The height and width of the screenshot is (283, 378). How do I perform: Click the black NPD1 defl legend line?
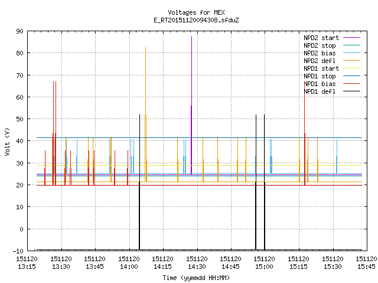(351, 91)
